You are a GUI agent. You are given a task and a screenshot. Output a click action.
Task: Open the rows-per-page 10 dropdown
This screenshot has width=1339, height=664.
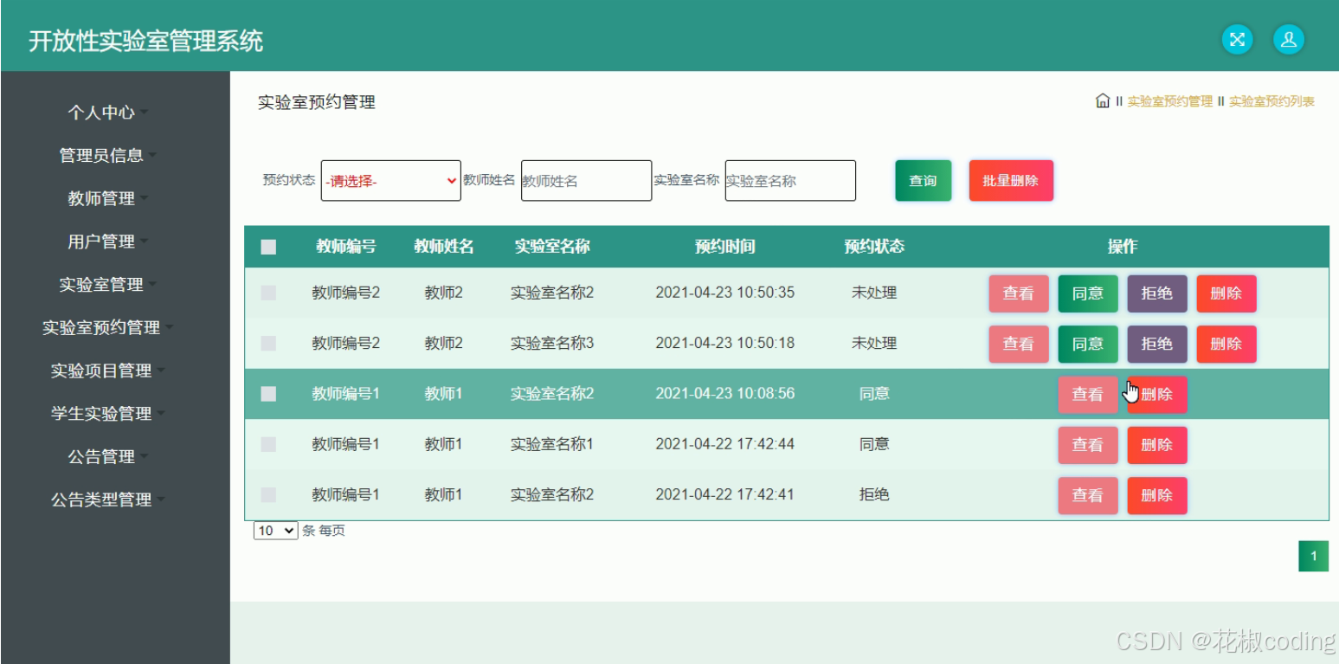pos(275,531)
